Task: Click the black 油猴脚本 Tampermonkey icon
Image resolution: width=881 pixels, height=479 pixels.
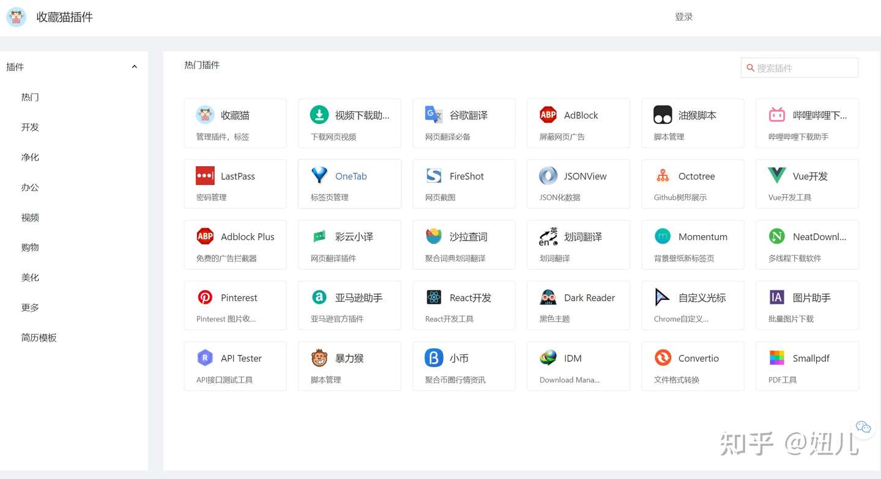Action: (x=663, y=114)
